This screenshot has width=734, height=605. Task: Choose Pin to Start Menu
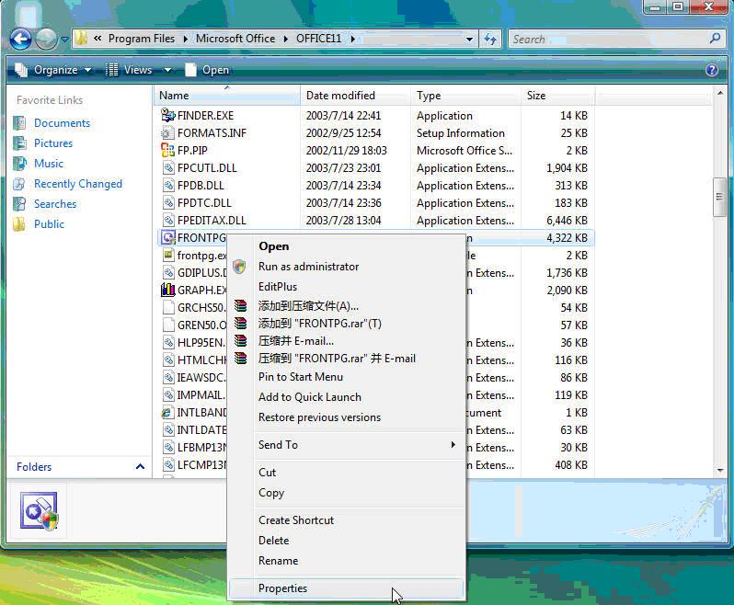[346, 377]
